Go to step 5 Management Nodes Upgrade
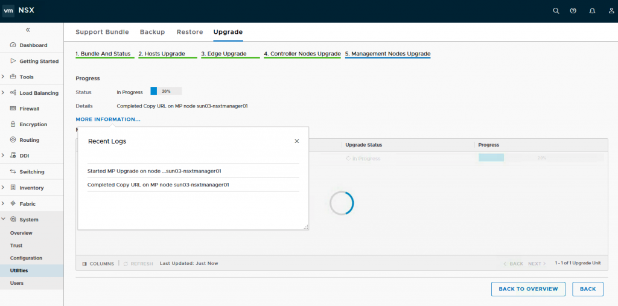The width and height of the screenshot is (618, 306). tap(388, 54)
